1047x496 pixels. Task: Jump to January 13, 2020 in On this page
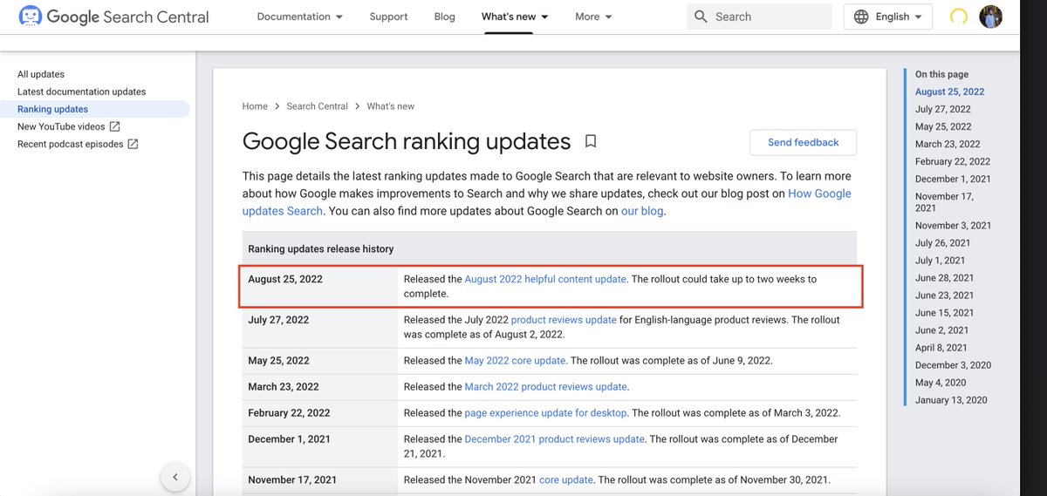951,399
